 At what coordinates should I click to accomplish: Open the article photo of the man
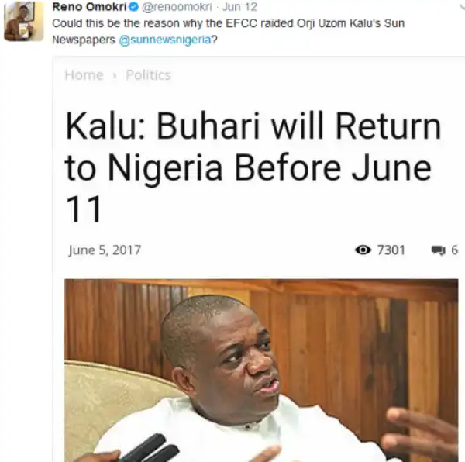(x=261, y=370)
